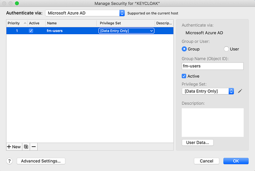This screenshot has height=171, width=255.
Task: Open the User Data... dialog
Action: coord(197,143)
